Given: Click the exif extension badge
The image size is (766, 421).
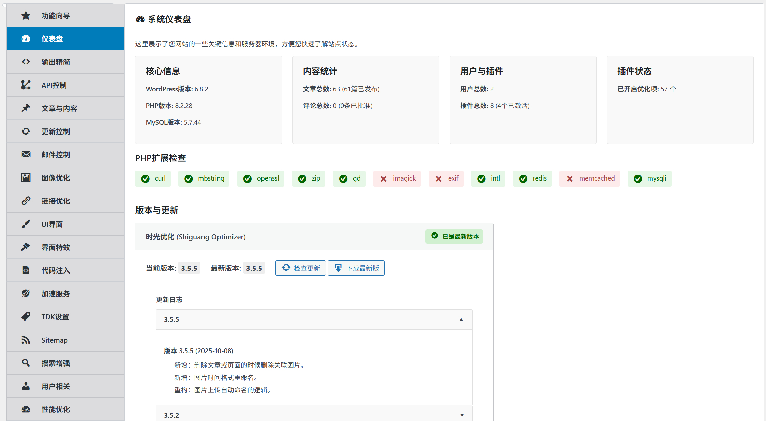Looking at the screenshot, I should click(446, 178).
